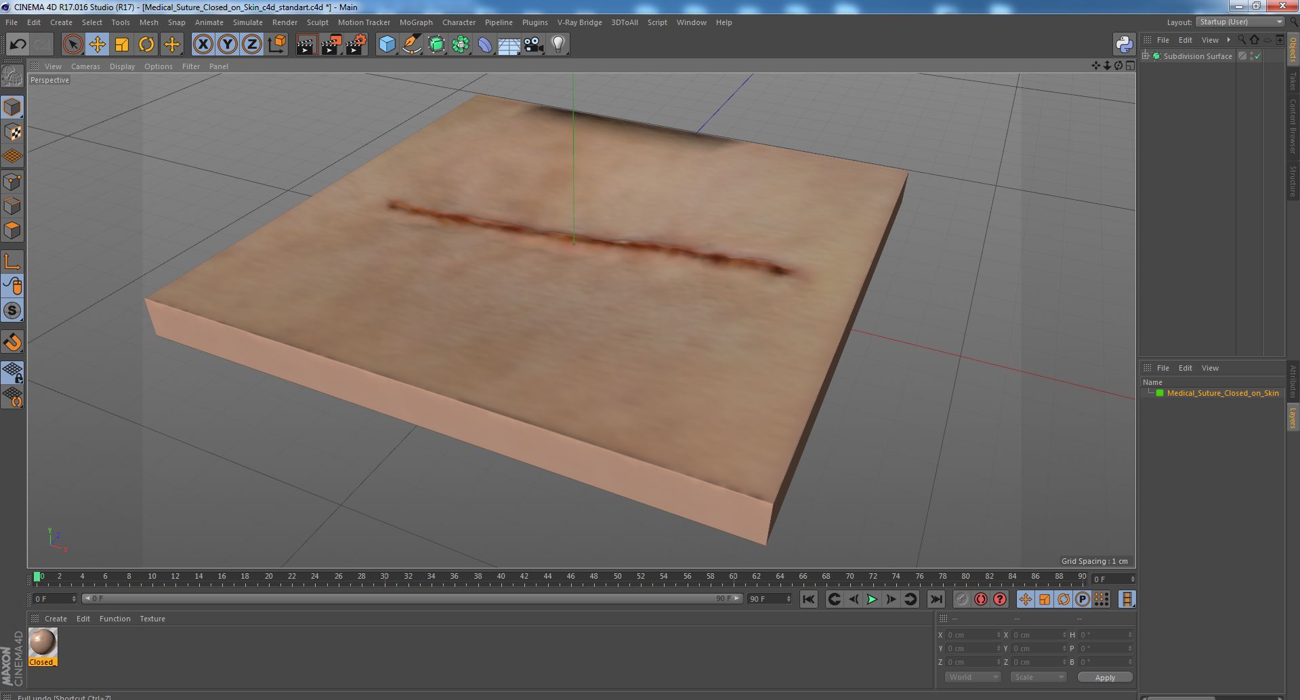The height and width of the screenshot is (700, 1300).
Task: Enable Workplane mode icon
Action: coord(12,157)
